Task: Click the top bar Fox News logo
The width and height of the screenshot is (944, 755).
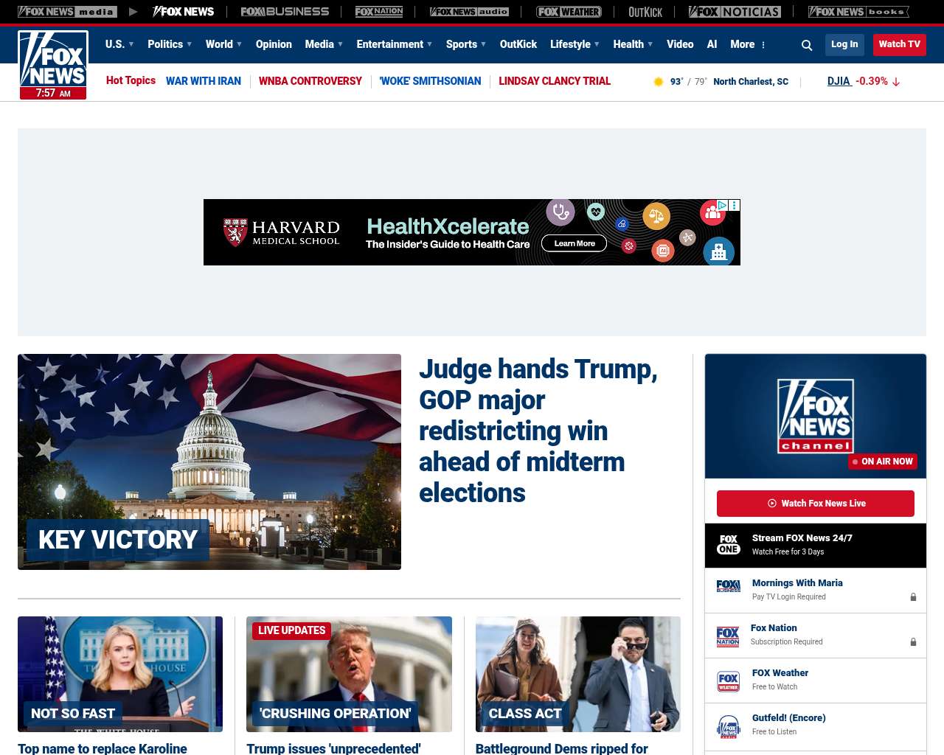Action: click(183, 12)
